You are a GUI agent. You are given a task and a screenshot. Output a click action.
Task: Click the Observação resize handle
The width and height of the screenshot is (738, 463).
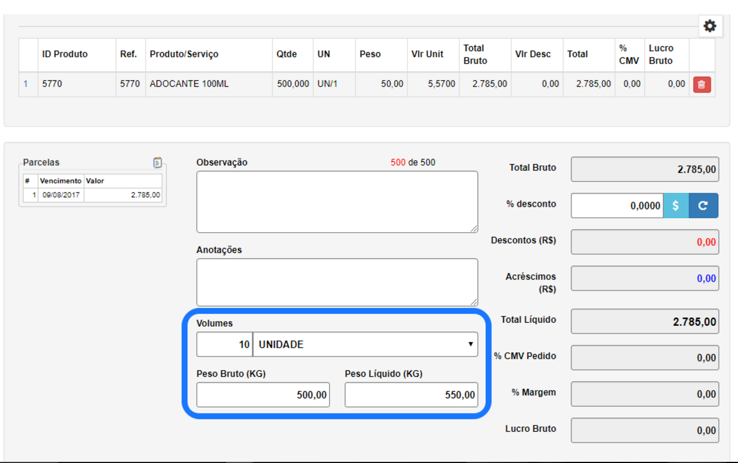click(x=474, y=228)
